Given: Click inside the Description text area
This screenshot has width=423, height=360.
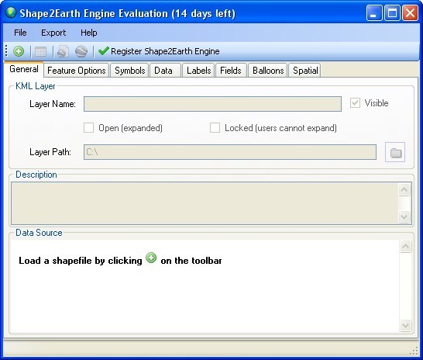Looking at the screenshot, I should [205, 203].
